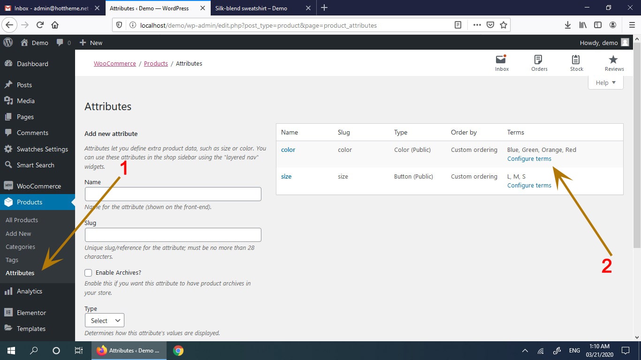Viewport: 641px width, 360px height.
Task: Open Firefox downloads icon
Action: [x=568, y=25]
